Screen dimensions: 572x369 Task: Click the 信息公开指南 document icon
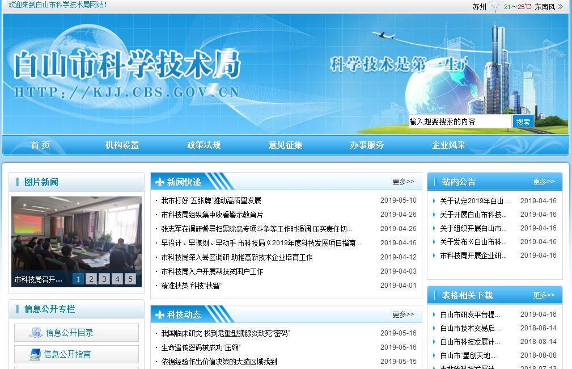pyautogui.click(x=35, y=354)
